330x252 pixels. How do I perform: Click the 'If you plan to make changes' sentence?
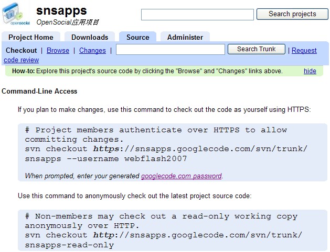click(x=164, y=109)
